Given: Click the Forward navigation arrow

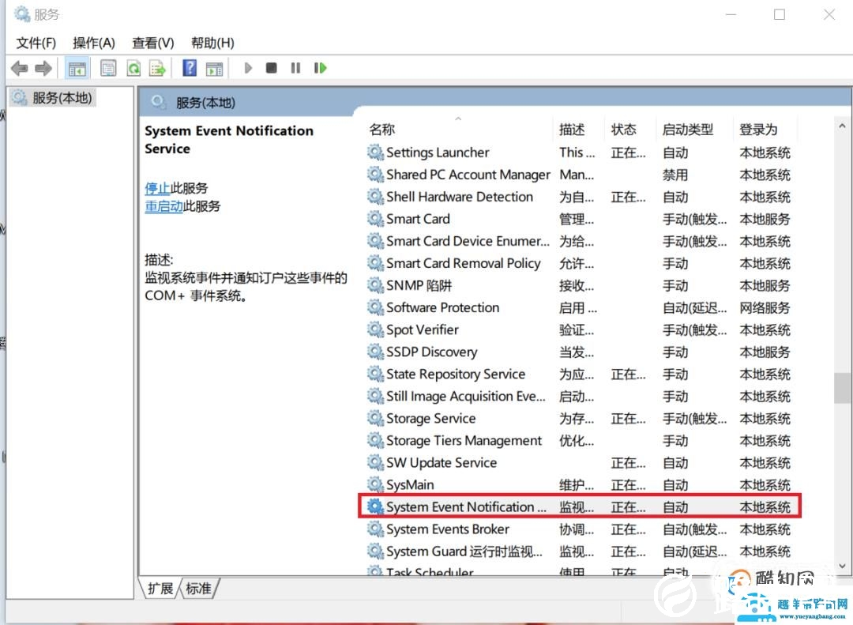Looking at the screenshot, I should (43, 68).
